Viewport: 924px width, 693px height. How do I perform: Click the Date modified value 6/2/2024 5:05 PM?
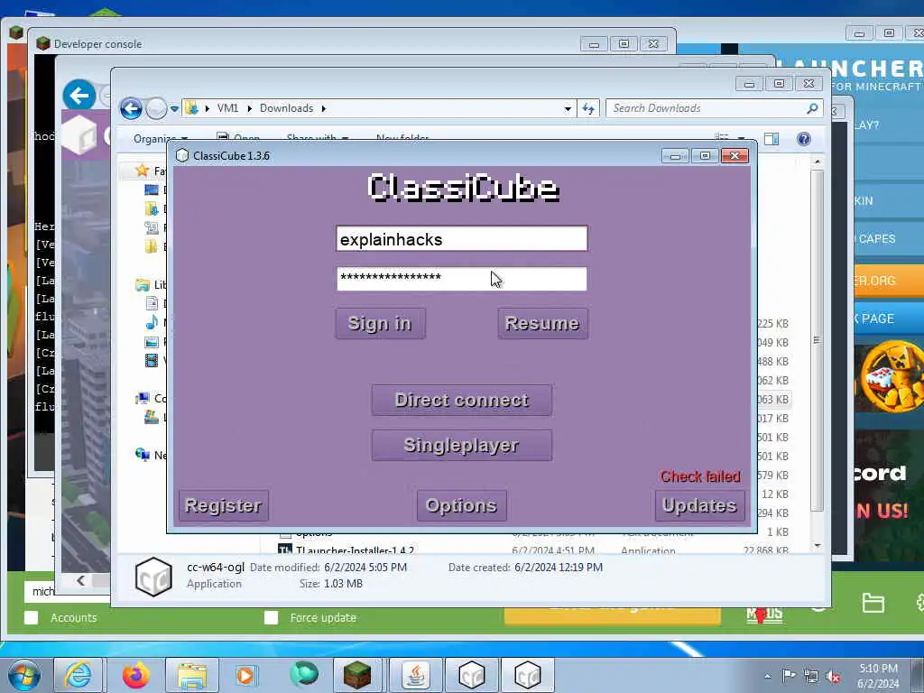pos(365,568)
